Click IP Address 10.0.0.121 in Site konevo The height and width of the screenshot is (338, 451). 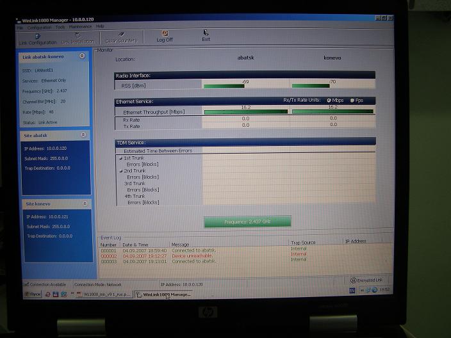pos(47,217)
